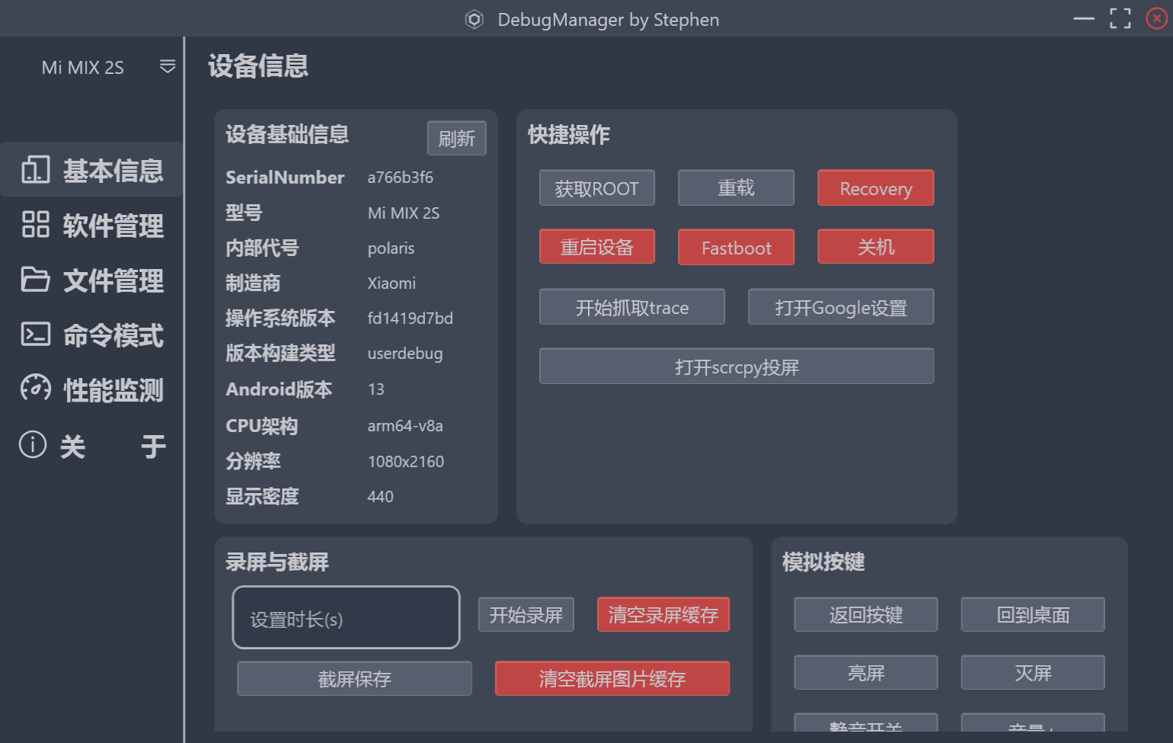Click the 关于 info circle icon
1173x743 pixels.
(x=33, y=444)
